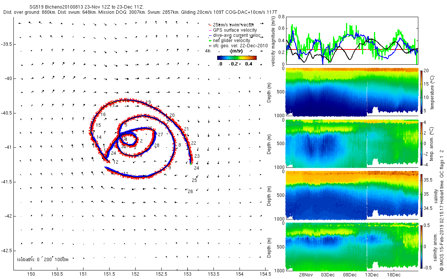Viewport: 447px width, 279px height.
Task: Click the temperature depth section plot
Action: tap(352, 92)
